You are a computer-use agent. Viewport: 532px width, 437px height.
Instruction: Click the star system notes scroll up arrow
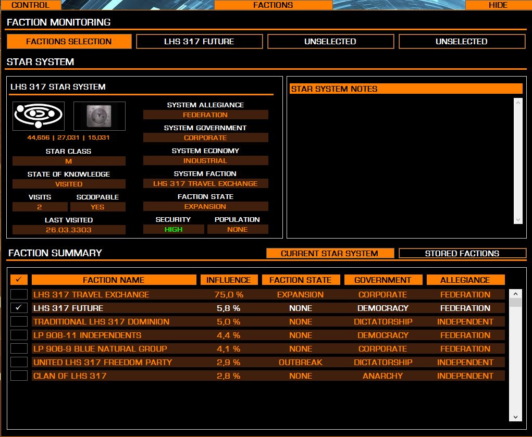[x=518, y=103]
